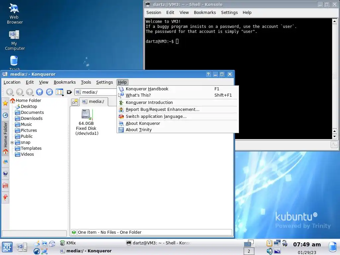Image resolution: width=340 pixels, height=255 pixels.
Task: Select What's This? in Help menu
Action: [178, 95]
